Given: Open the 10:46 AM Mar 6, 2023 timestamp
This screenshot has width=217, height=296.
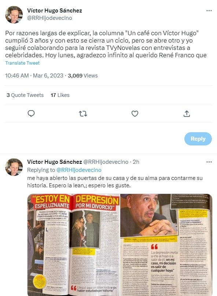Looking at the screenshot, I should coord(34,76).
